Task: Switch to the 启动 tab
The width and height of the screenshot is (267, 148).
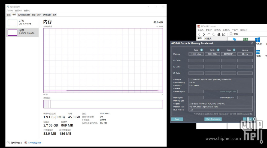Action: [34, 15]
